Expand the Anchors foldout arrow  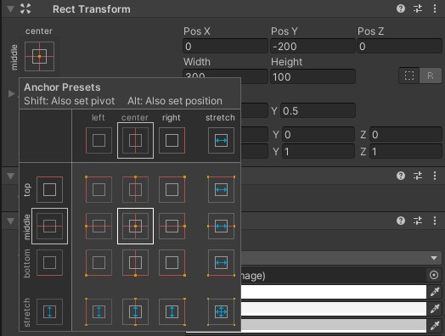pyautogui.click(x=11, y=93)
